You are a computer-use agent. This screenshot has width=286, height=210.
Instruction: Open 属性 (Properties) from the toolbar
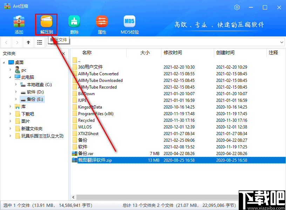102,25
